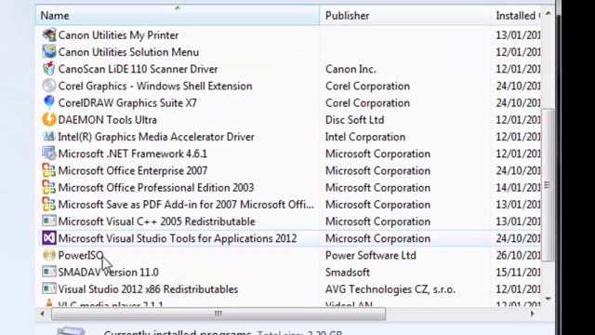Select Visual Studio 2012 x86 Redistributables name

point(148,289)
